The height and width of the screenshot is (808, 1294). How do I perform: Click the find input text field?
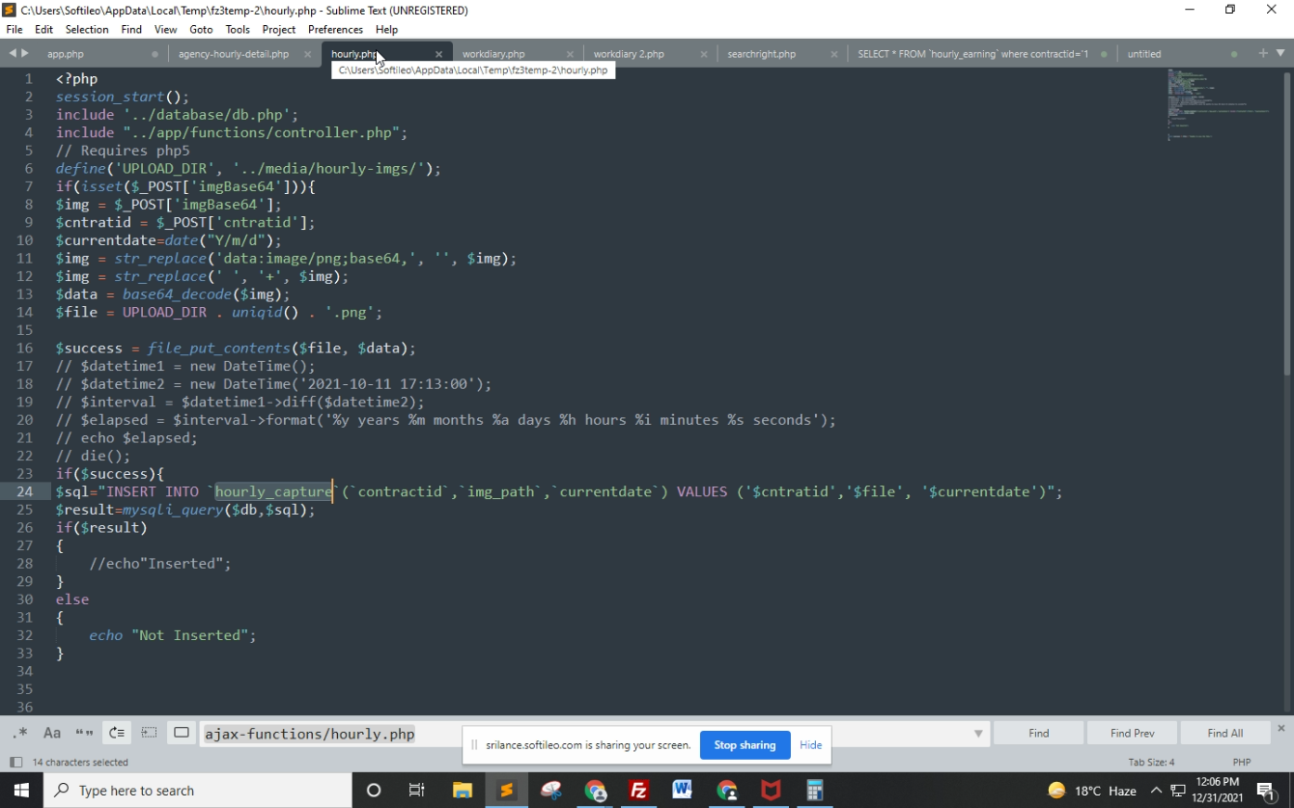click(x=579, y=734)
